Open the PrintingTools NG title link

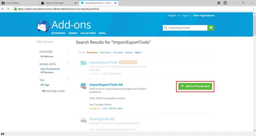tap(102, 119)
